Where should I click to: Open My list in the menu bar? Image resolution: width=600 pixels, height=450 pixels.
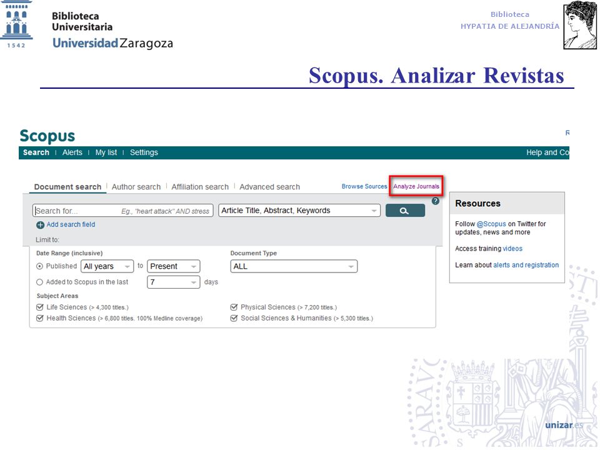point(106,152)
